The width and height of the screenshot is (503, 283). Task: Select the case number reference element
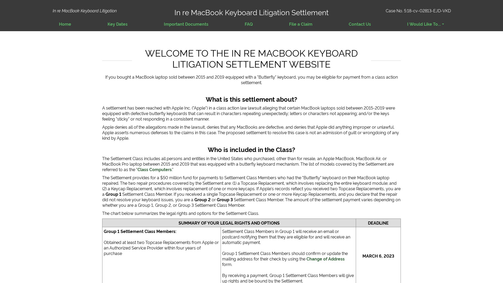(x=418, y=11)
